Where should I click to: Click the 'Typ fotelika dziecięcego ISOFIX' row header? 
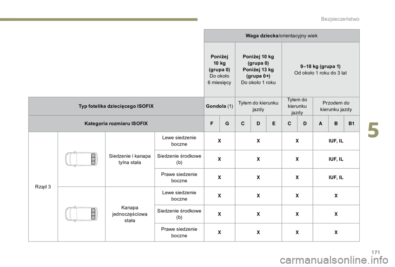(x=116, y=106)
